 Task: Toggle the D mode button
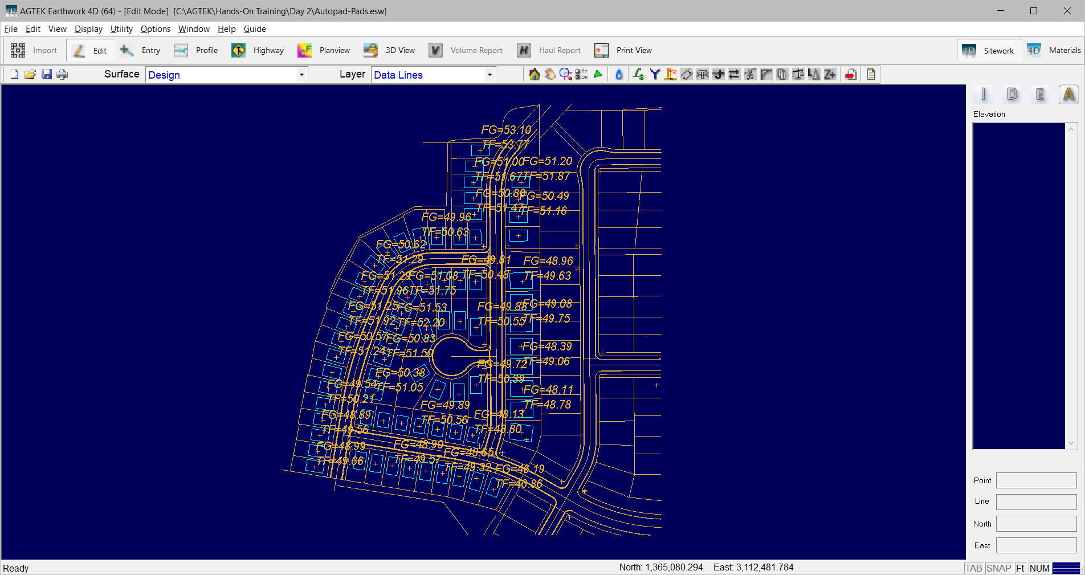pos(1012,95)
